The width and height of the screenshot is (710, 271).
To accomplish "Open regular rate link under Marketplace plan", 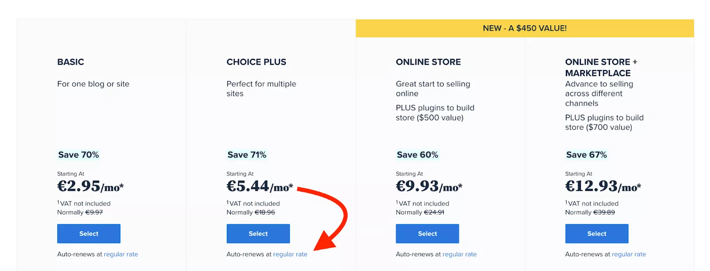I will pyautogui.click(x=629, y=254).
